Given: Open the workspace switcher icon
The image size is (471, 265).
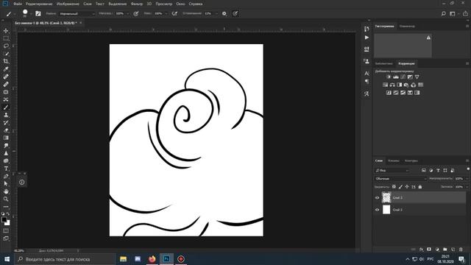Looking at the screenshot, I should coord(453,14).
